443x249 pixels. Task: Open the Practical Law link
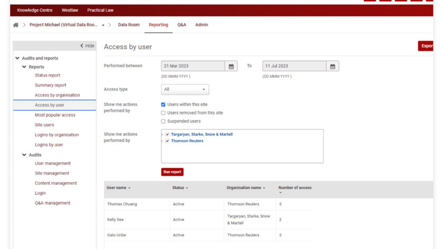(x=100, y=10)
